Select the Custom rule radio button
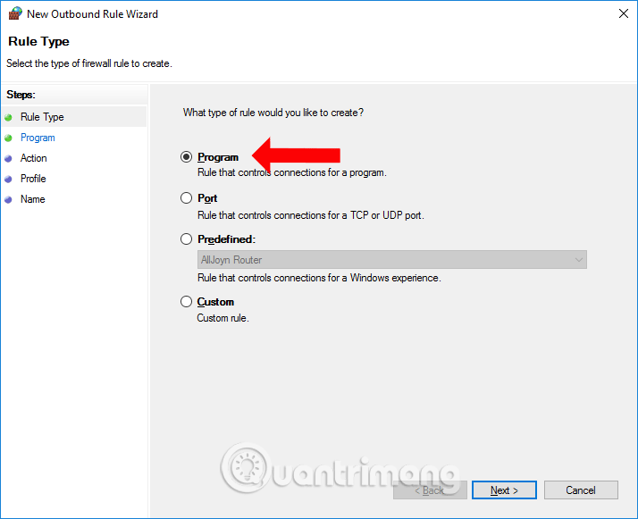Viewport: 638px width, 519px height. pyautogui.click(x=186, y=302)
